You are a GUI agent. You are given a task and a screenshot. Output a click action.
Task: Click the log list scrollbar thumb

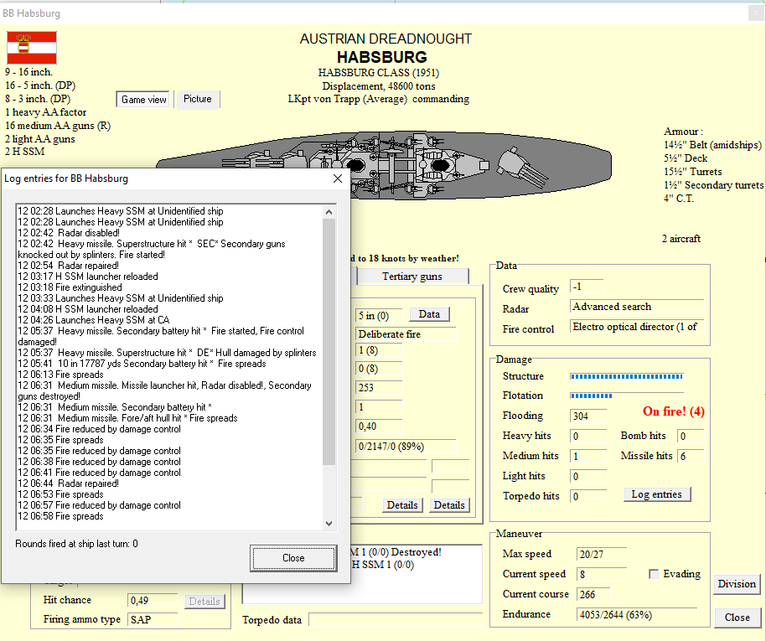pos(329,342)
